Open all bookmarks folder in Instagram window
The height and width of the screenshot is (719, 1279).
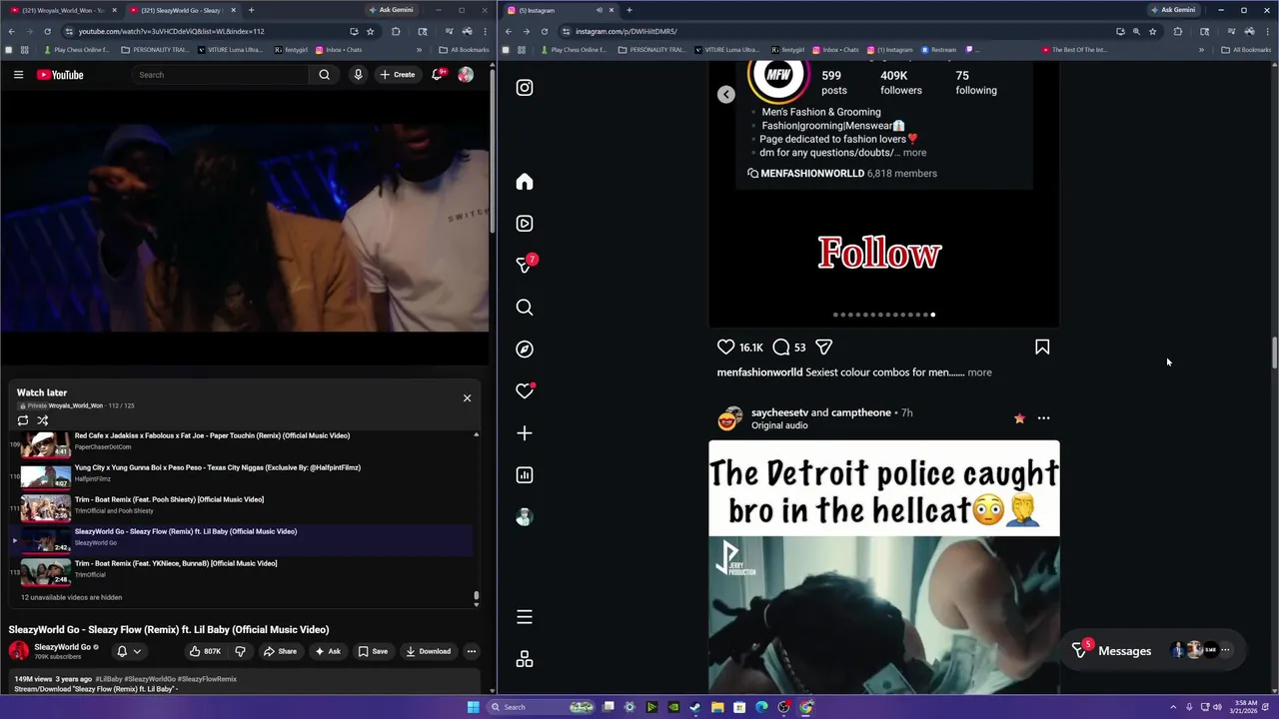click(x=1245, y=50)
